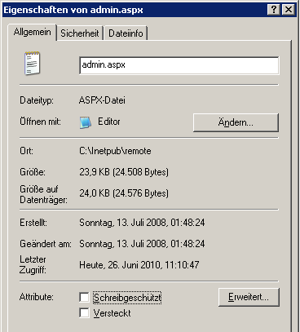
Task: Click the admin.aspx filename field
Action: pos(179,65)
